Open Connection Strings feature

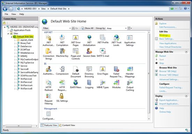pyautogui.click(x=49, y=54)
